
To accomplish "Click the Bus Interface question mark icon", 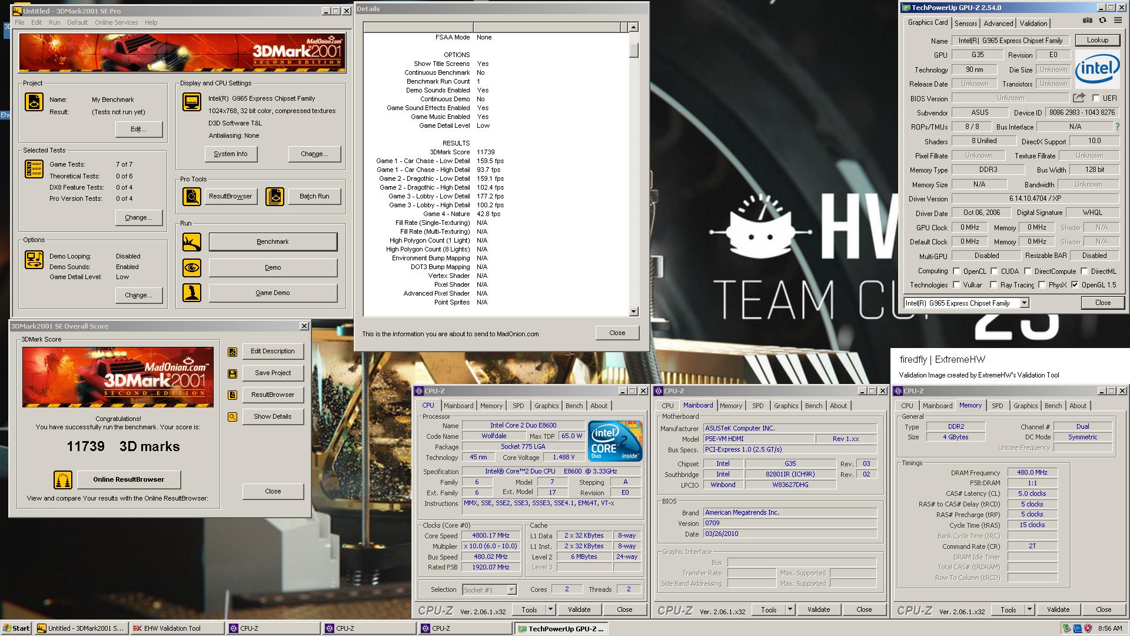I will point(1117,127).
